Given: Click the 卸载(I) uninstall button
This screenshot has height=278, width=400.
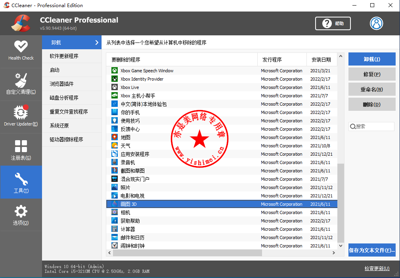Looking at the screenshot, I should click(372, 59).
